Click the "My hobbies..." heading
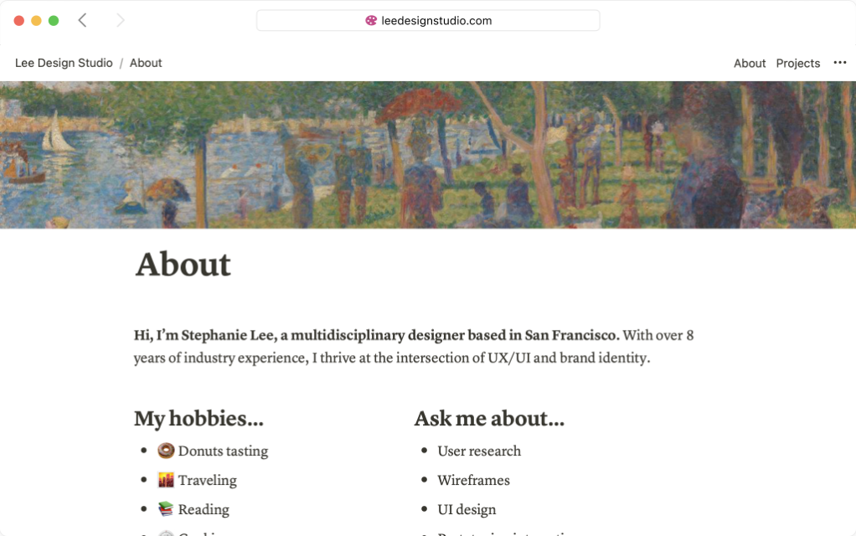This screenshot has height=536, width=856. 199,418
